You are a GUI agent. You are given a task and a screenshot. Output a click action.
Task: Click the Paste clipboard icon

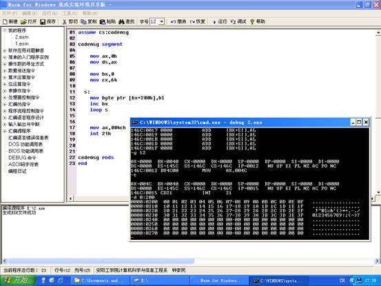(x=103, y=21)
